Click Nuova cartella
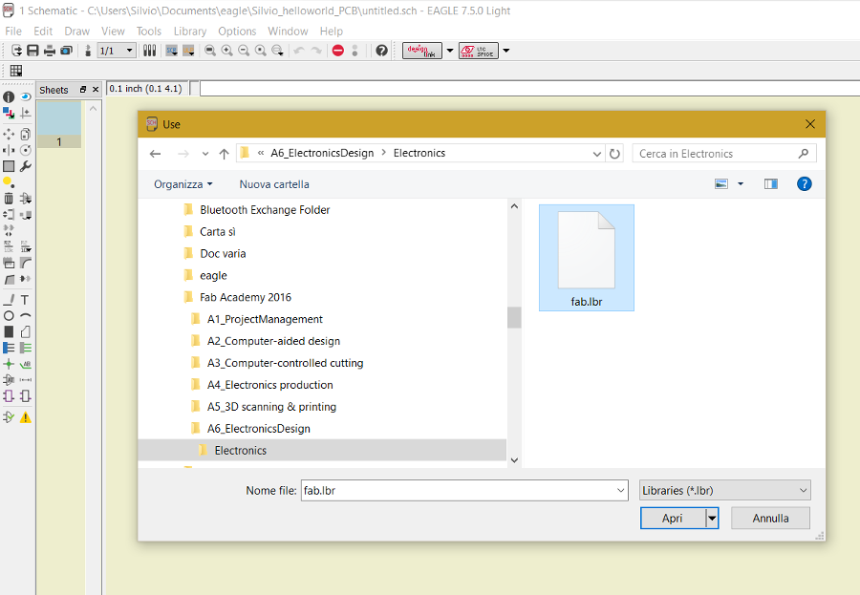860x595 pixels. click(x=274, y=184)
